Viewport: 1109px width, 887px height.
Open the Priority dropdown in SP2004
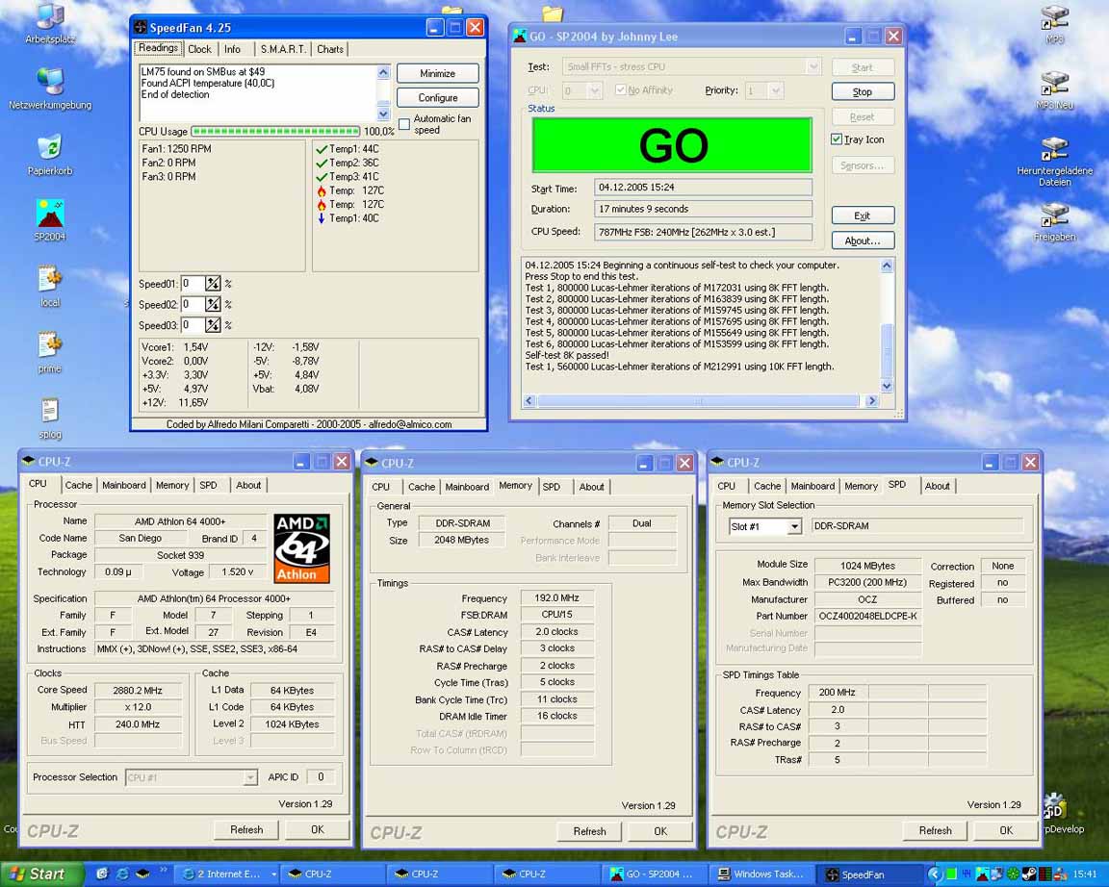click(x=775, y=90)
